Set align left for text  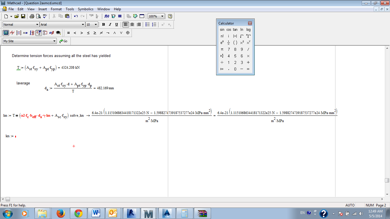coord(126,25)
